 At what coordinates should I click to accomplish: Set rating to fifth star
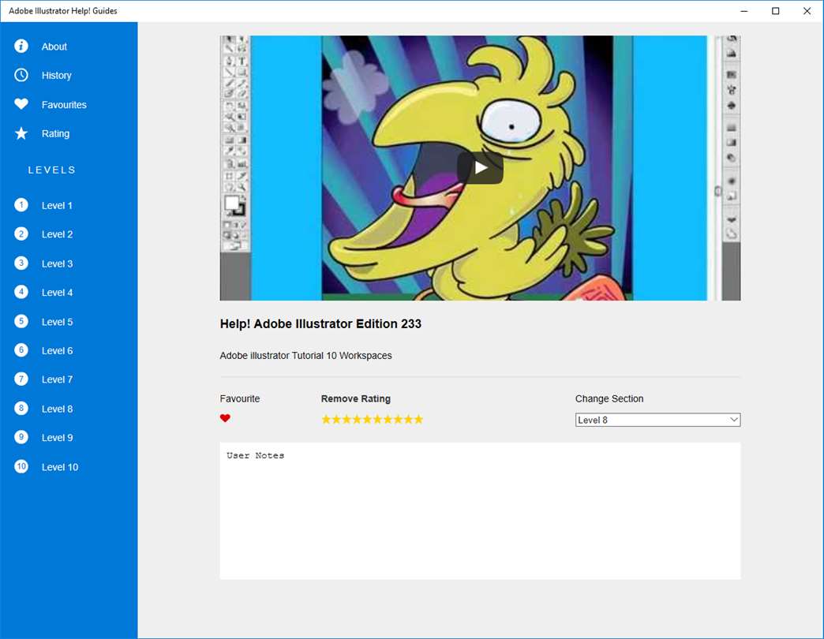[367, 420]
